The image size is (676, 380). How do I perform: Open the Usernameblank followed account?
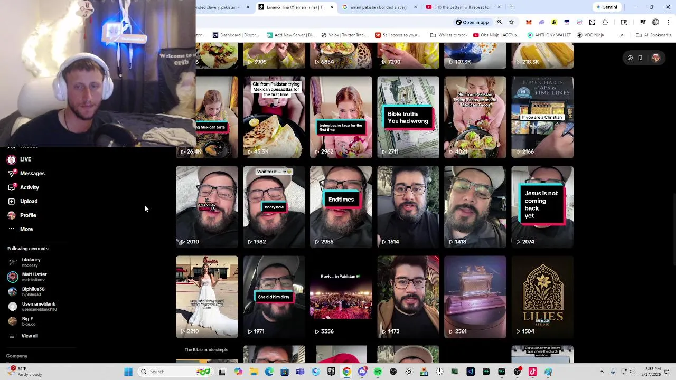tap(32, 306)
